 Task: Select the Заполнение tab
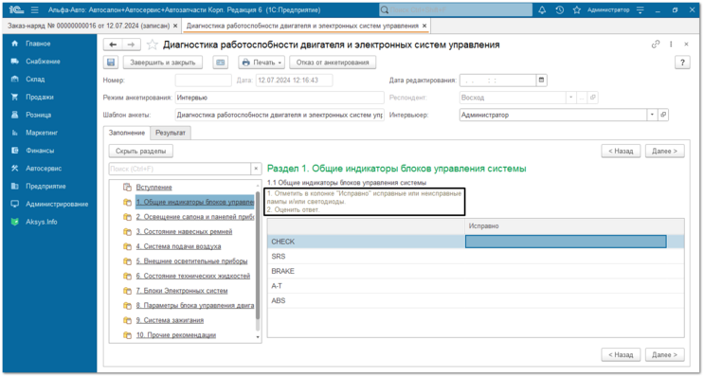127,133
